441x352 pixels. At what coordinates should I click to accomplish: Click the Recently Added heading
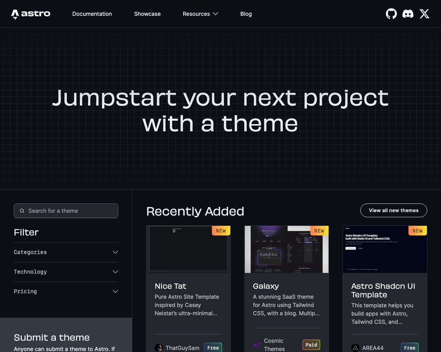195,211
